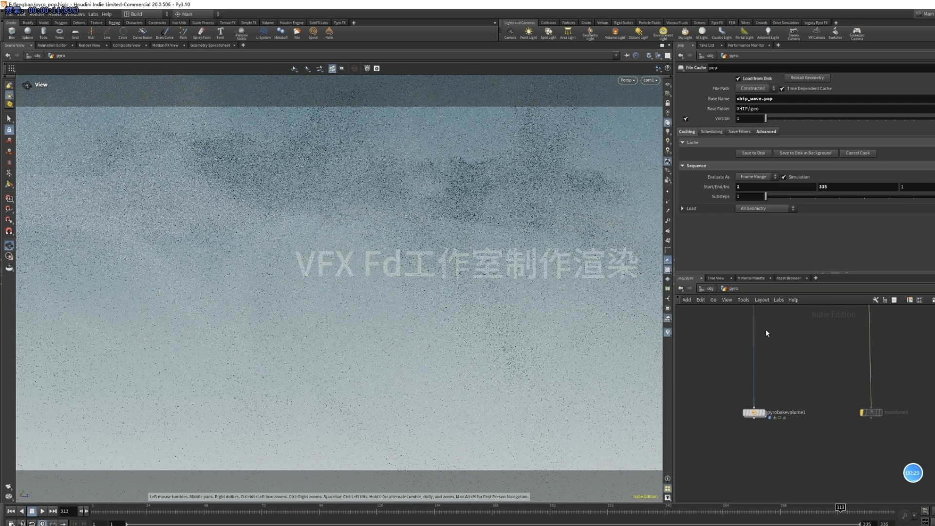The image size is (935, 526).
Task: Open the Persp viewport camera menu
Action: 628,80
